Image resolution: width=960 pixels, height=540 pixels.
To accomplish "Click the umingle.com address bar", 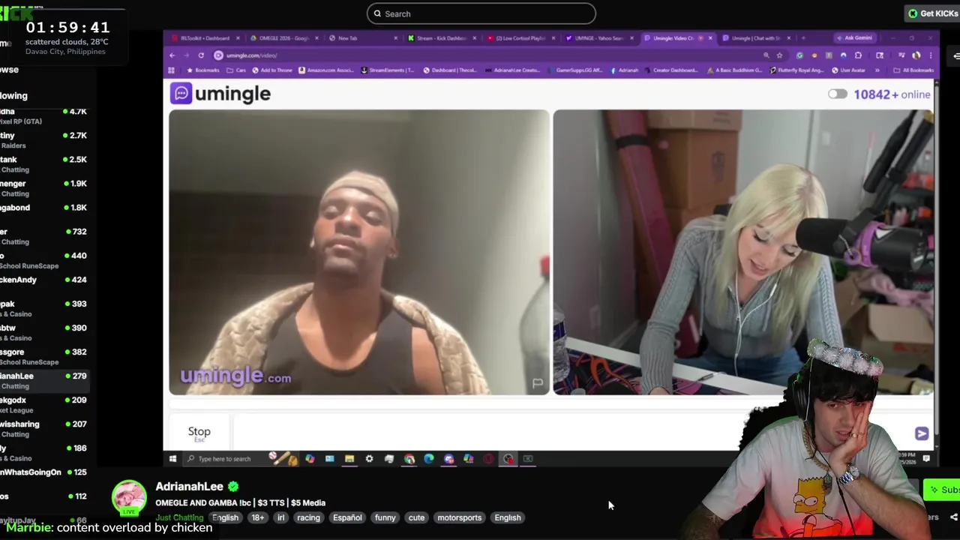I will point(487,55).
